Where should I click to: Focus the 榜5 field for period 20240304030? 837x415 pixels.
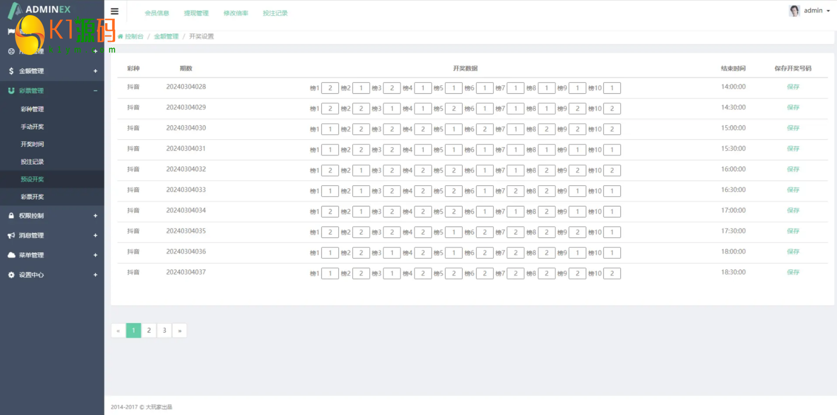click(454, 129)
